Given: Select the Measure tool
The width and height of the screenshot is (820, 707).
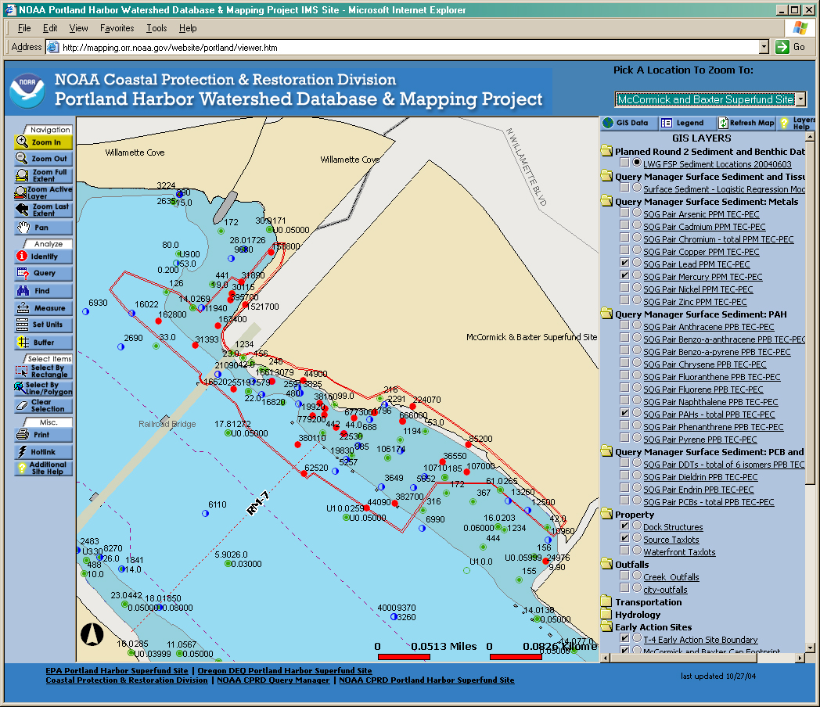Looking at the screenshot, I should [43, 308].
